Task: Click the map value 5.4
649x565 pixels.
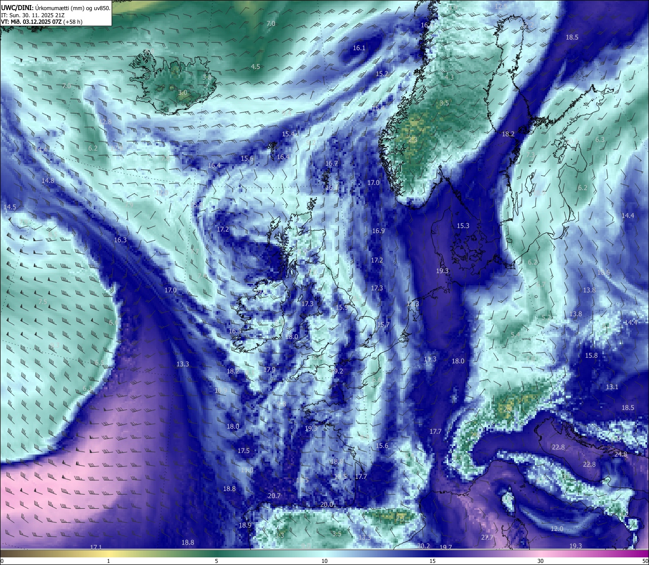Action: [x=515, y=334]
